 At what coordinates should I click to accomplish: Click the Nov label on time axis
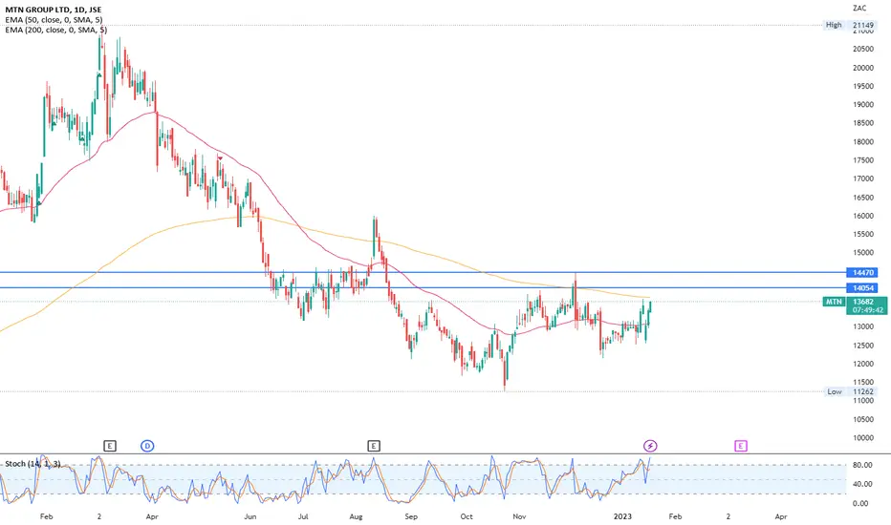pos(519,516)
